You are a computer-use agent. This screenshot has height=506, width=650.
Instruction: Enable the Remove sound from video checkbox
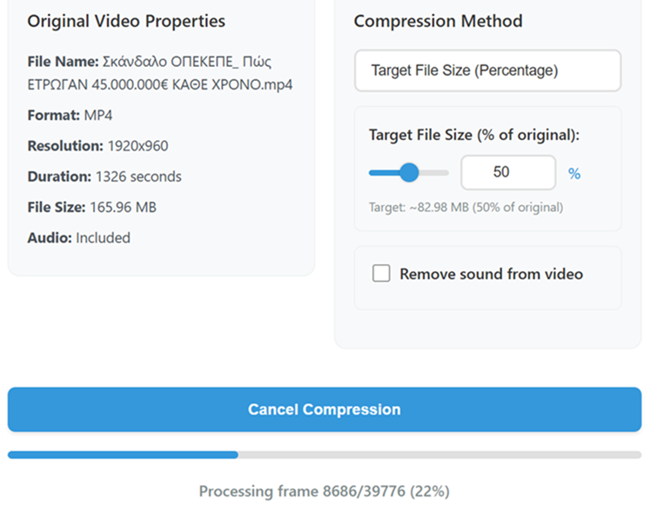pyautogui.click(x=381, y=274)
